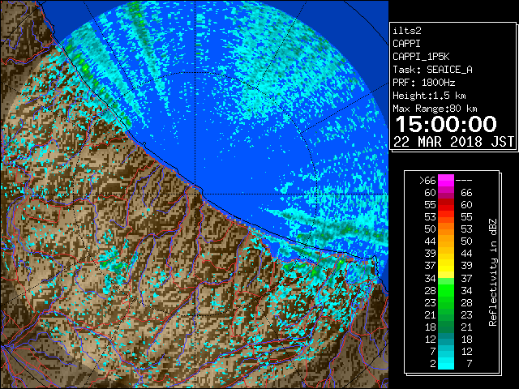Click the 'CAPPI_1P5K' product name

point(421,57)
